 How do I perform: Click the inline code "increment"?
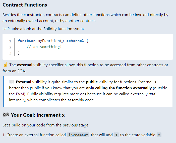[78, 135]
